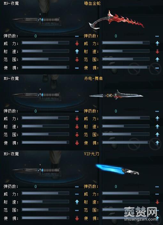Click the VIP光刃 weapon name label
Screen dimensions: 163x225
(x=91, y=154)
